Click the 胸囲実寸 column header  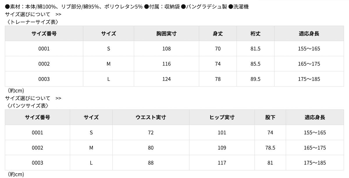pos(166,34)
